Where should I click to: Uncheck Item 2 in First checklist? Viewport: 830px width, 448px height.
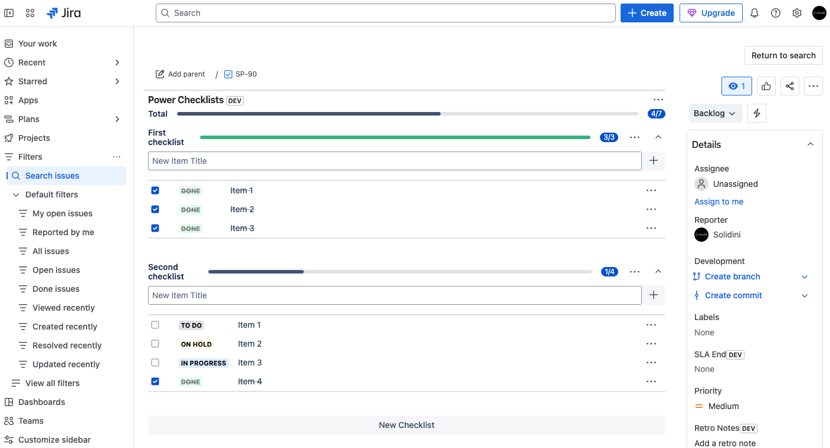(x=155, y=209)
